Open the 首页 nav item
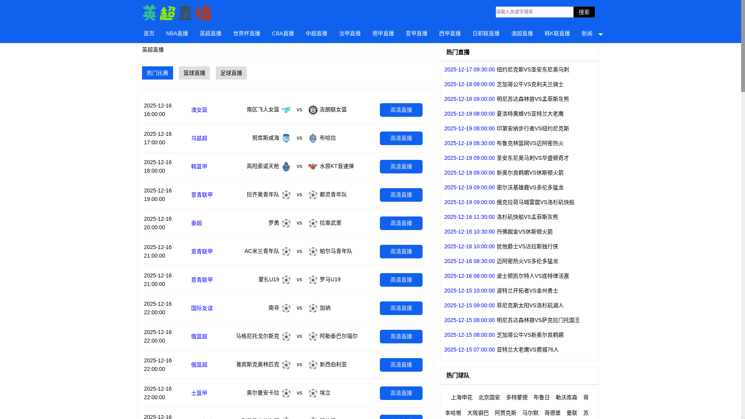 tap(149, 33)
